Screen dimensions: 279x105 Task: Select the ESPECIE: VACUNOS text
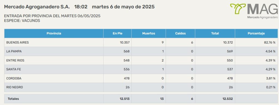click(22, 21)
